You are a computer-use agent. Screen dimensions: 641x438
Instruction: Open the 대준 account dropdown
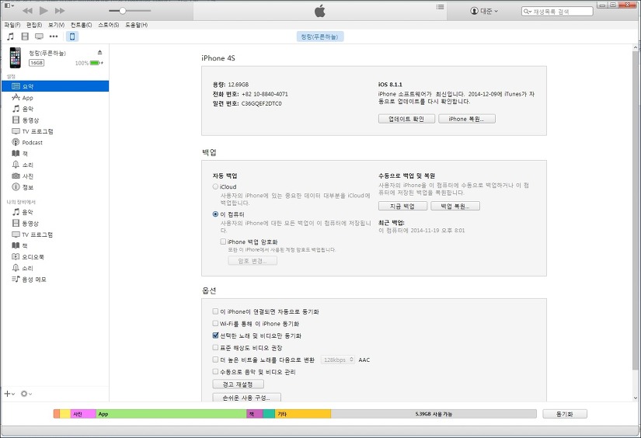[484, 11]
